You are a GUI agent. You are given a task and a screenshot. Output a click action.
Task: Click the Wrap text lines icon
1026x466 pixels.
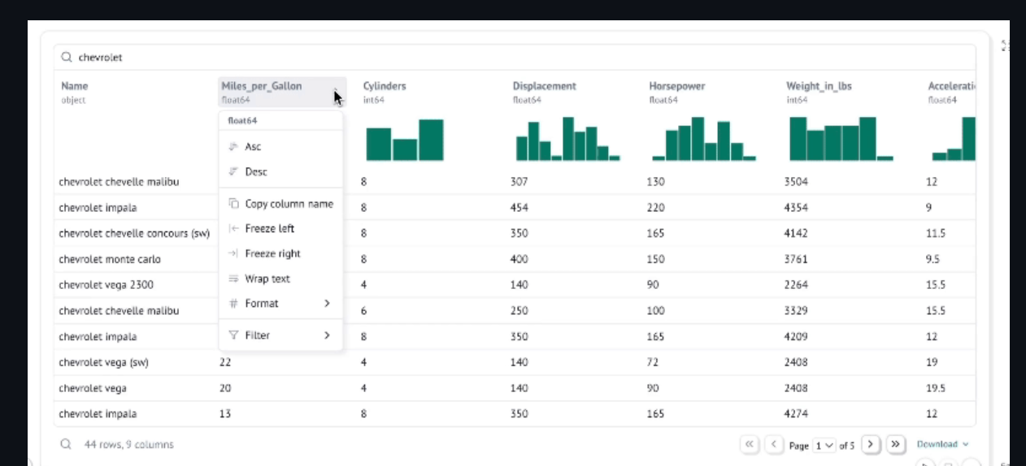(233, 279)
